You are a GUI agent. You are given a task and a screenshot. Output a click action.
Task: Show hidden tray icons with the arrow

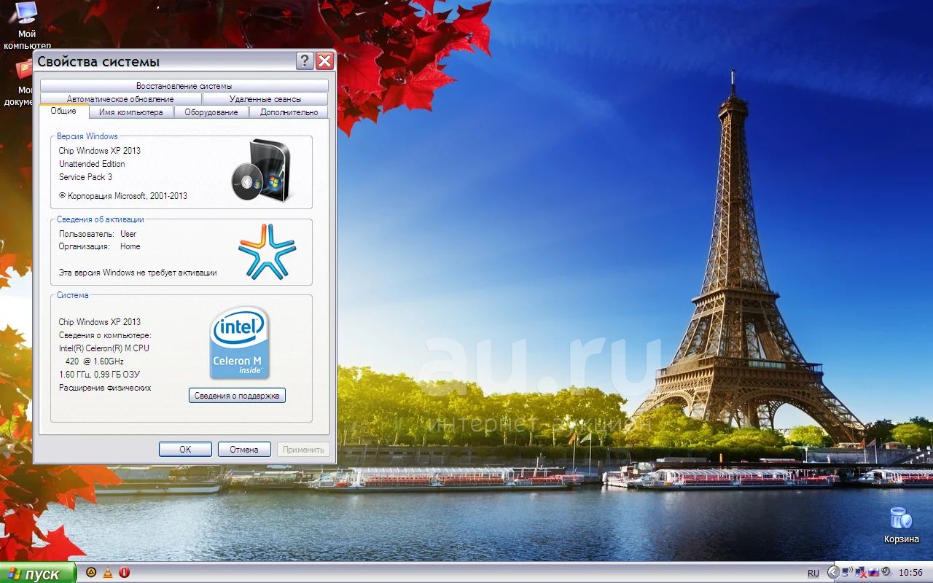(834, 573)
